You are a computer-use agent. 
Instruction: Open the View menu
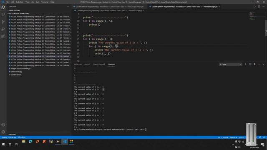28,2
